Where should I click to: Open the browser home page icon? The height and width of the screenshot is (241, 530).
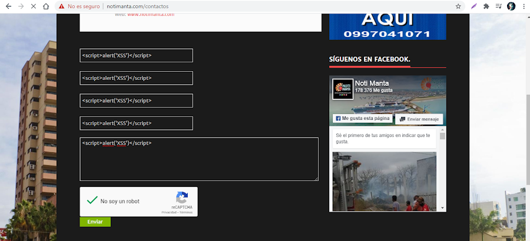pos(46,6)
